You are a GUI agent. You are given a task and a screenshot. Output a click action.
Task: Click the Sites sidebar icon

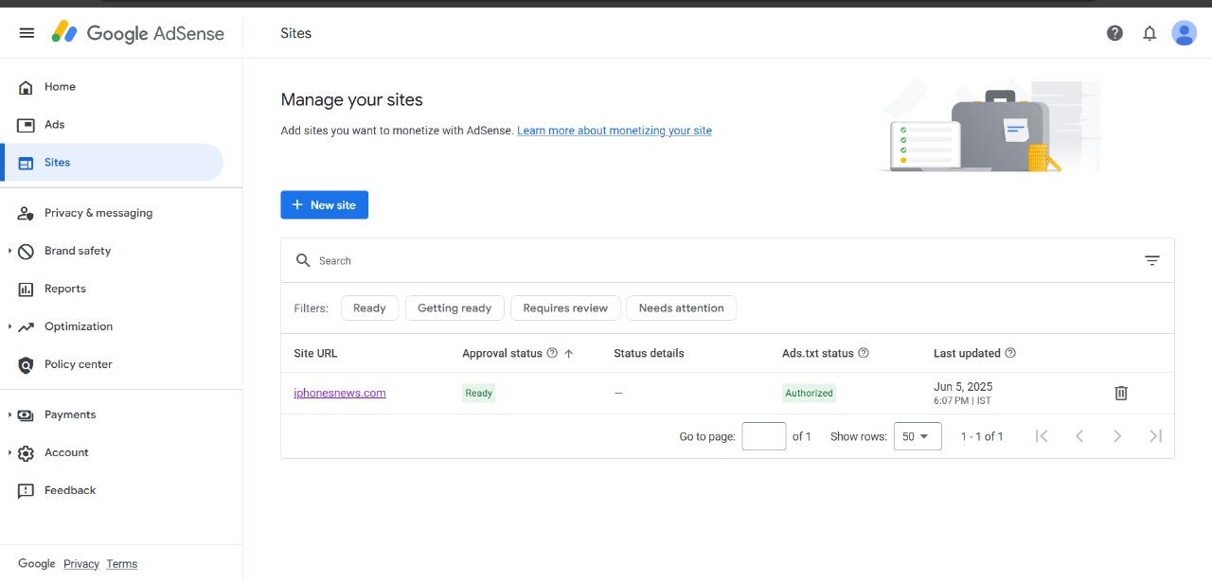[27, 163]
